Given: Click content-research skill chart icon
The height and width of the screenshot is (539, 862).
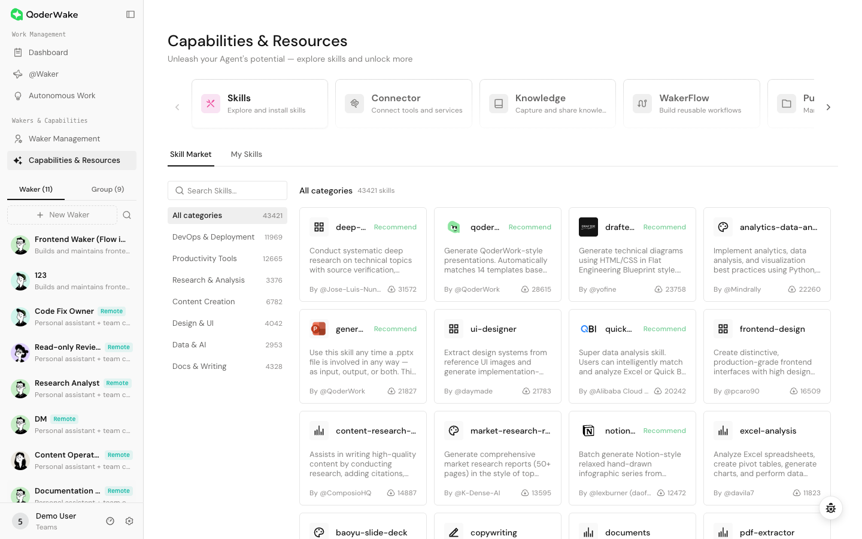Looking at the screenshot, I should (x=319, y=431).
